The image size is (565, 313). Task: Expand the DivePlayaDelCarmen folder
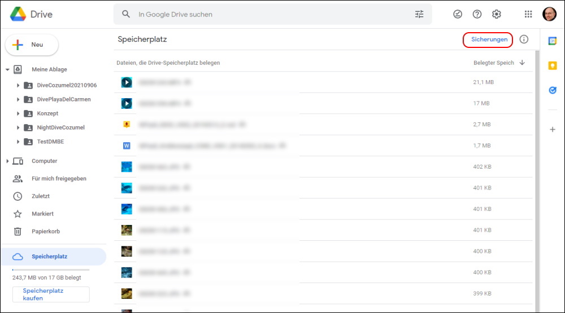pyautogui.click(x=18, y=99)
